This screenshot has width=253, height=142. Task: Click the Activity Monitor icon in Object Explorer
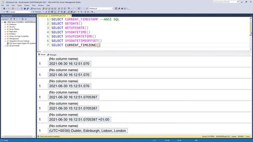[x=26, y=19]
